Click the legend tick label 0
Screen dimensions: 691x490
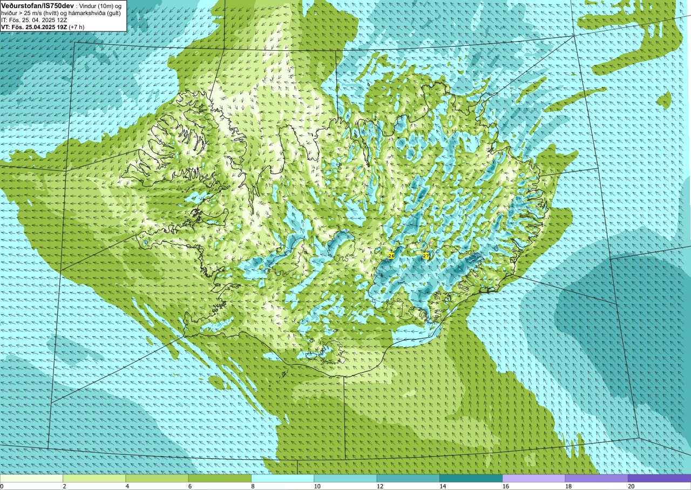pyautogui.click(x=2, y=486)
